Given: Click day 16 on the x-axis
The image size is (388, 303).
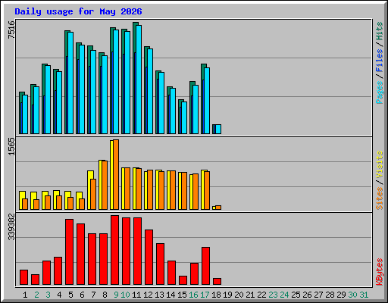Looking at the screenshot, I should 193,295.
